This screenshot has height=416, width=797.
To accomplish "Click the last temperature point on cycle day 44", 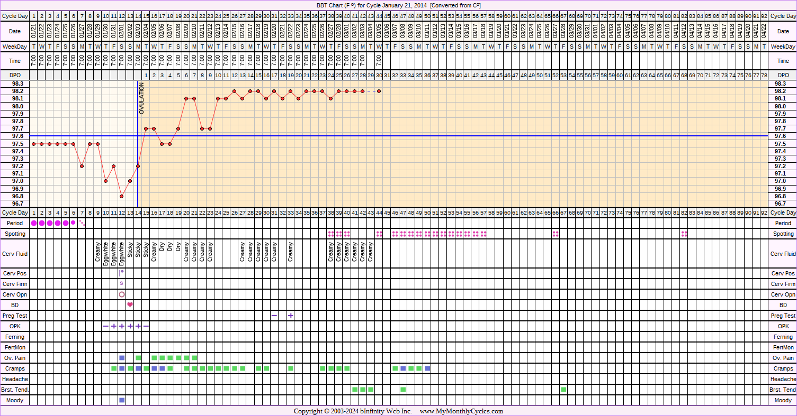I will coord(379,91).
